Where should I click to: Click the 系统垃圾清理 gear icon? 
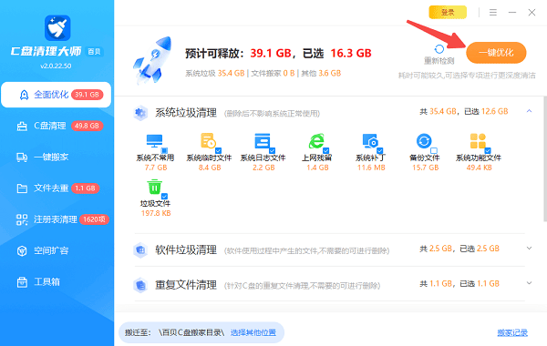pyautogui.click(x=140, y=113)
